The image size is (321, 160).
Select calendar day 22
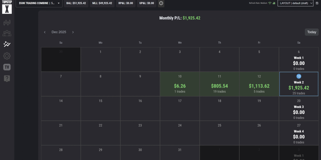(101, 133)
